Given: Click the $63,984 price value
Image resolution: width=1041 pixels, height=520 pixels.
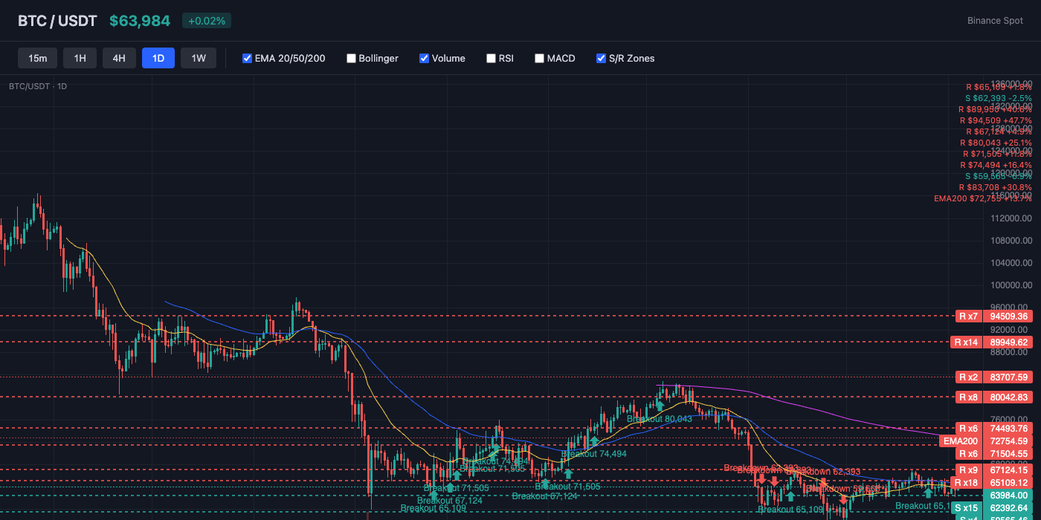Looking at the screenshot, I should (x=140, y=21).
